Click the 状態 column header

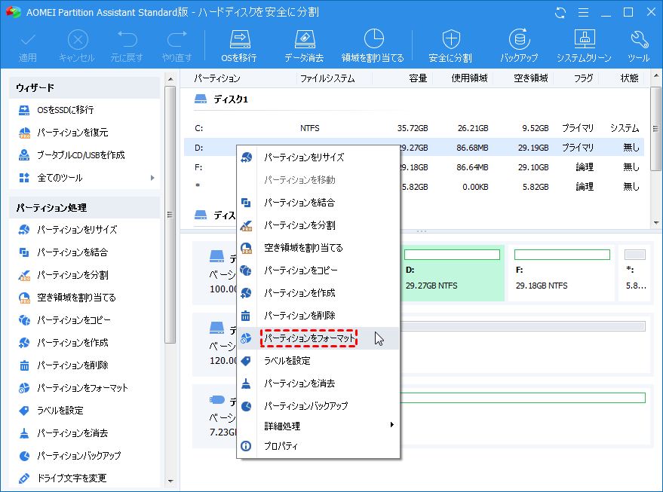629,78
